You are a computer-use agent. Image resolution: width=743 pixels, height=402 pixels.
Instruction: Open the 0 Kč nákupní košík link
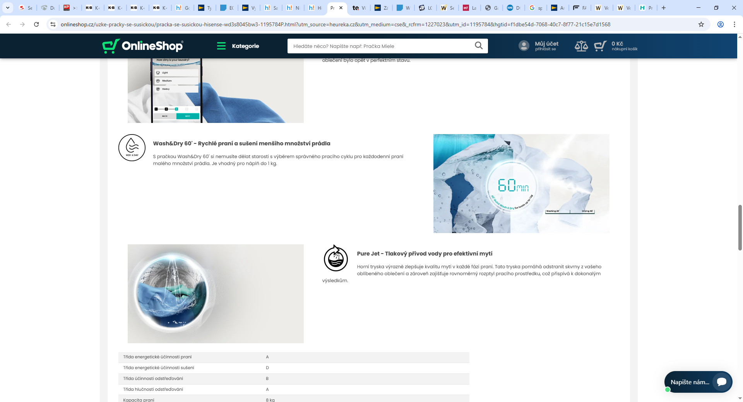tap(624, 46)
